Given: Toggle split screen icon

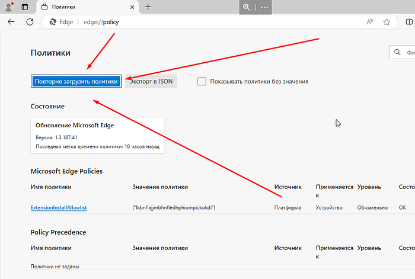Looking at the screenshot, I should coord(409,22).
